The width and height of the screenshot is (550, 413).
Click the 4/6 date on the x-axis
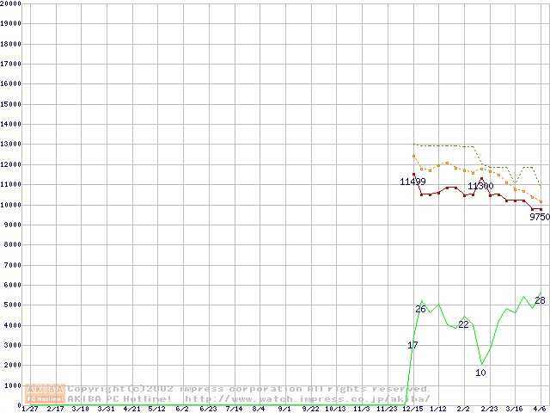pyautogui.click(x=540, y=409)
